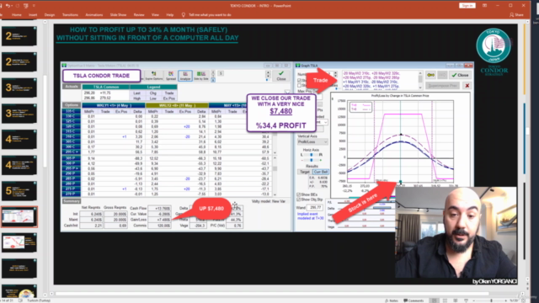Viewport: 539px width, 303px height.
Task: Open the Animations ribbon tab
Action: pyautogui.click(x=93, y=15)
